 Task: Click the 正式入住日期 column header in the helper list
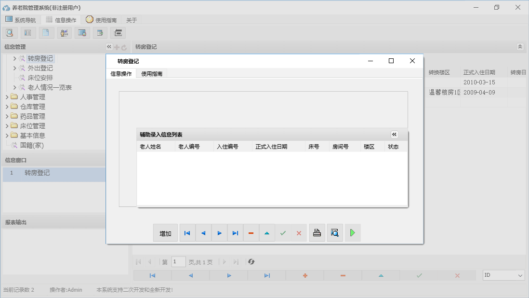[271, 147]
